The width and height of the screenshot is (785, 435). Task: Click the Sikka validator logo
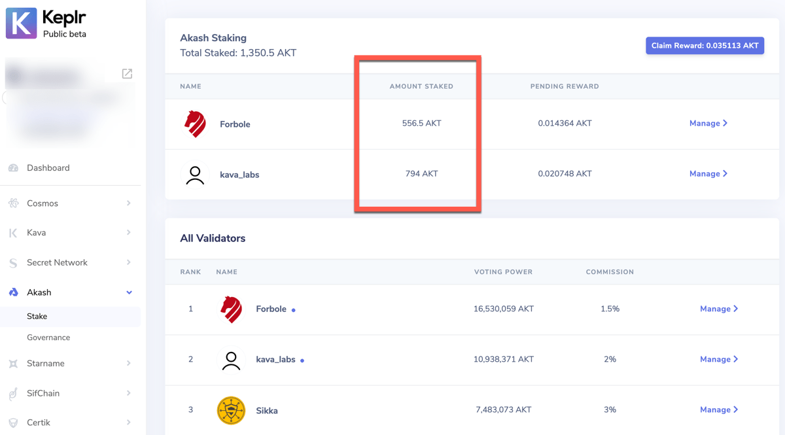pos(231,410)
